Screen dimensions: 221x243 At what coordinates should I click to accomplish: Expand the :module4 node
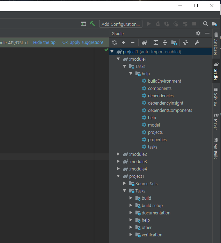118,169
